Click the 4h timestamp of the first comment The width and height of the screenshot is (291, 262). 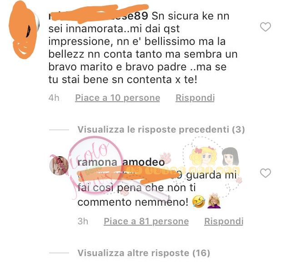pos(54,98)
